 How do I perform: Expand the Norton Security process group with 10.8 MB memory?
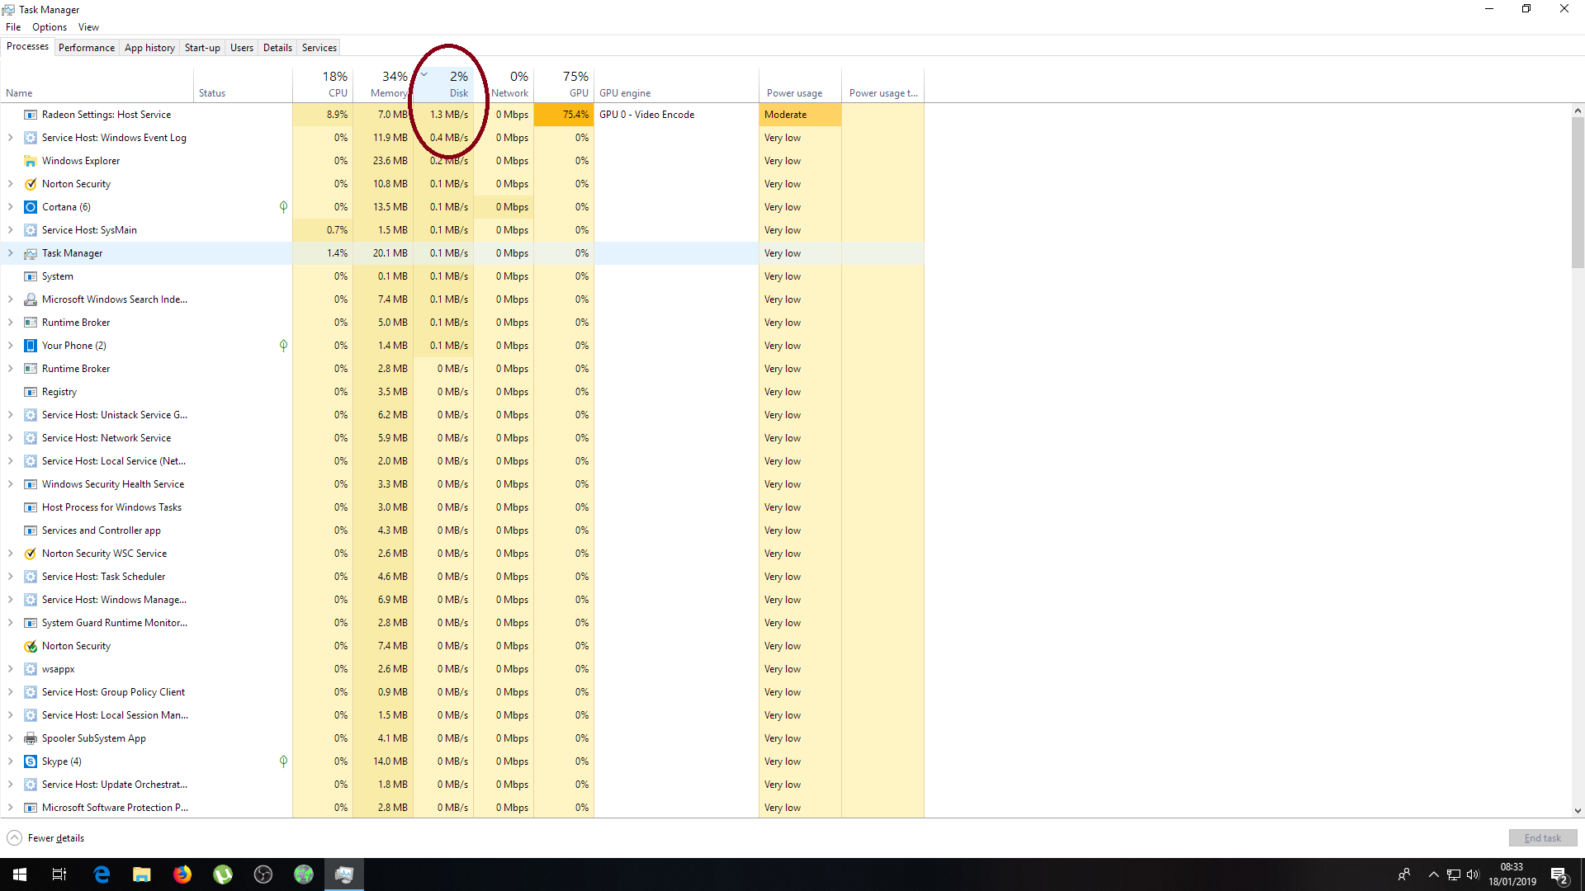10,184
